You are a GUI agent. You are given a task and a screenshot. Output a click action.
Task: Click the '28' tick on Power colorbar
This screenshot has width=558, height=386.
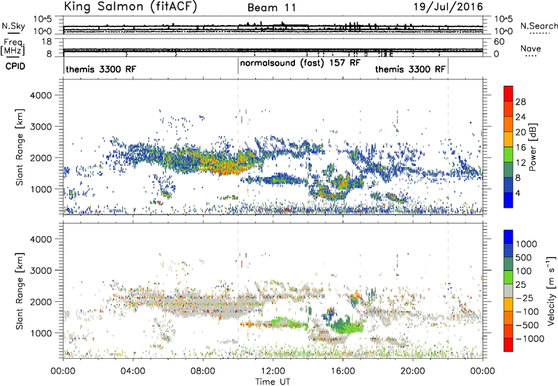click(520, 102)
